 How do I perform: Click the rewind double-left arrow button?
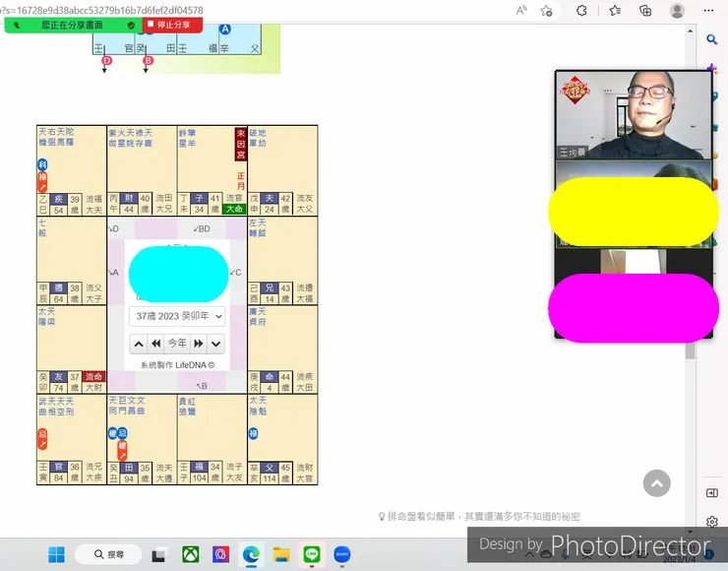[156, 344]
